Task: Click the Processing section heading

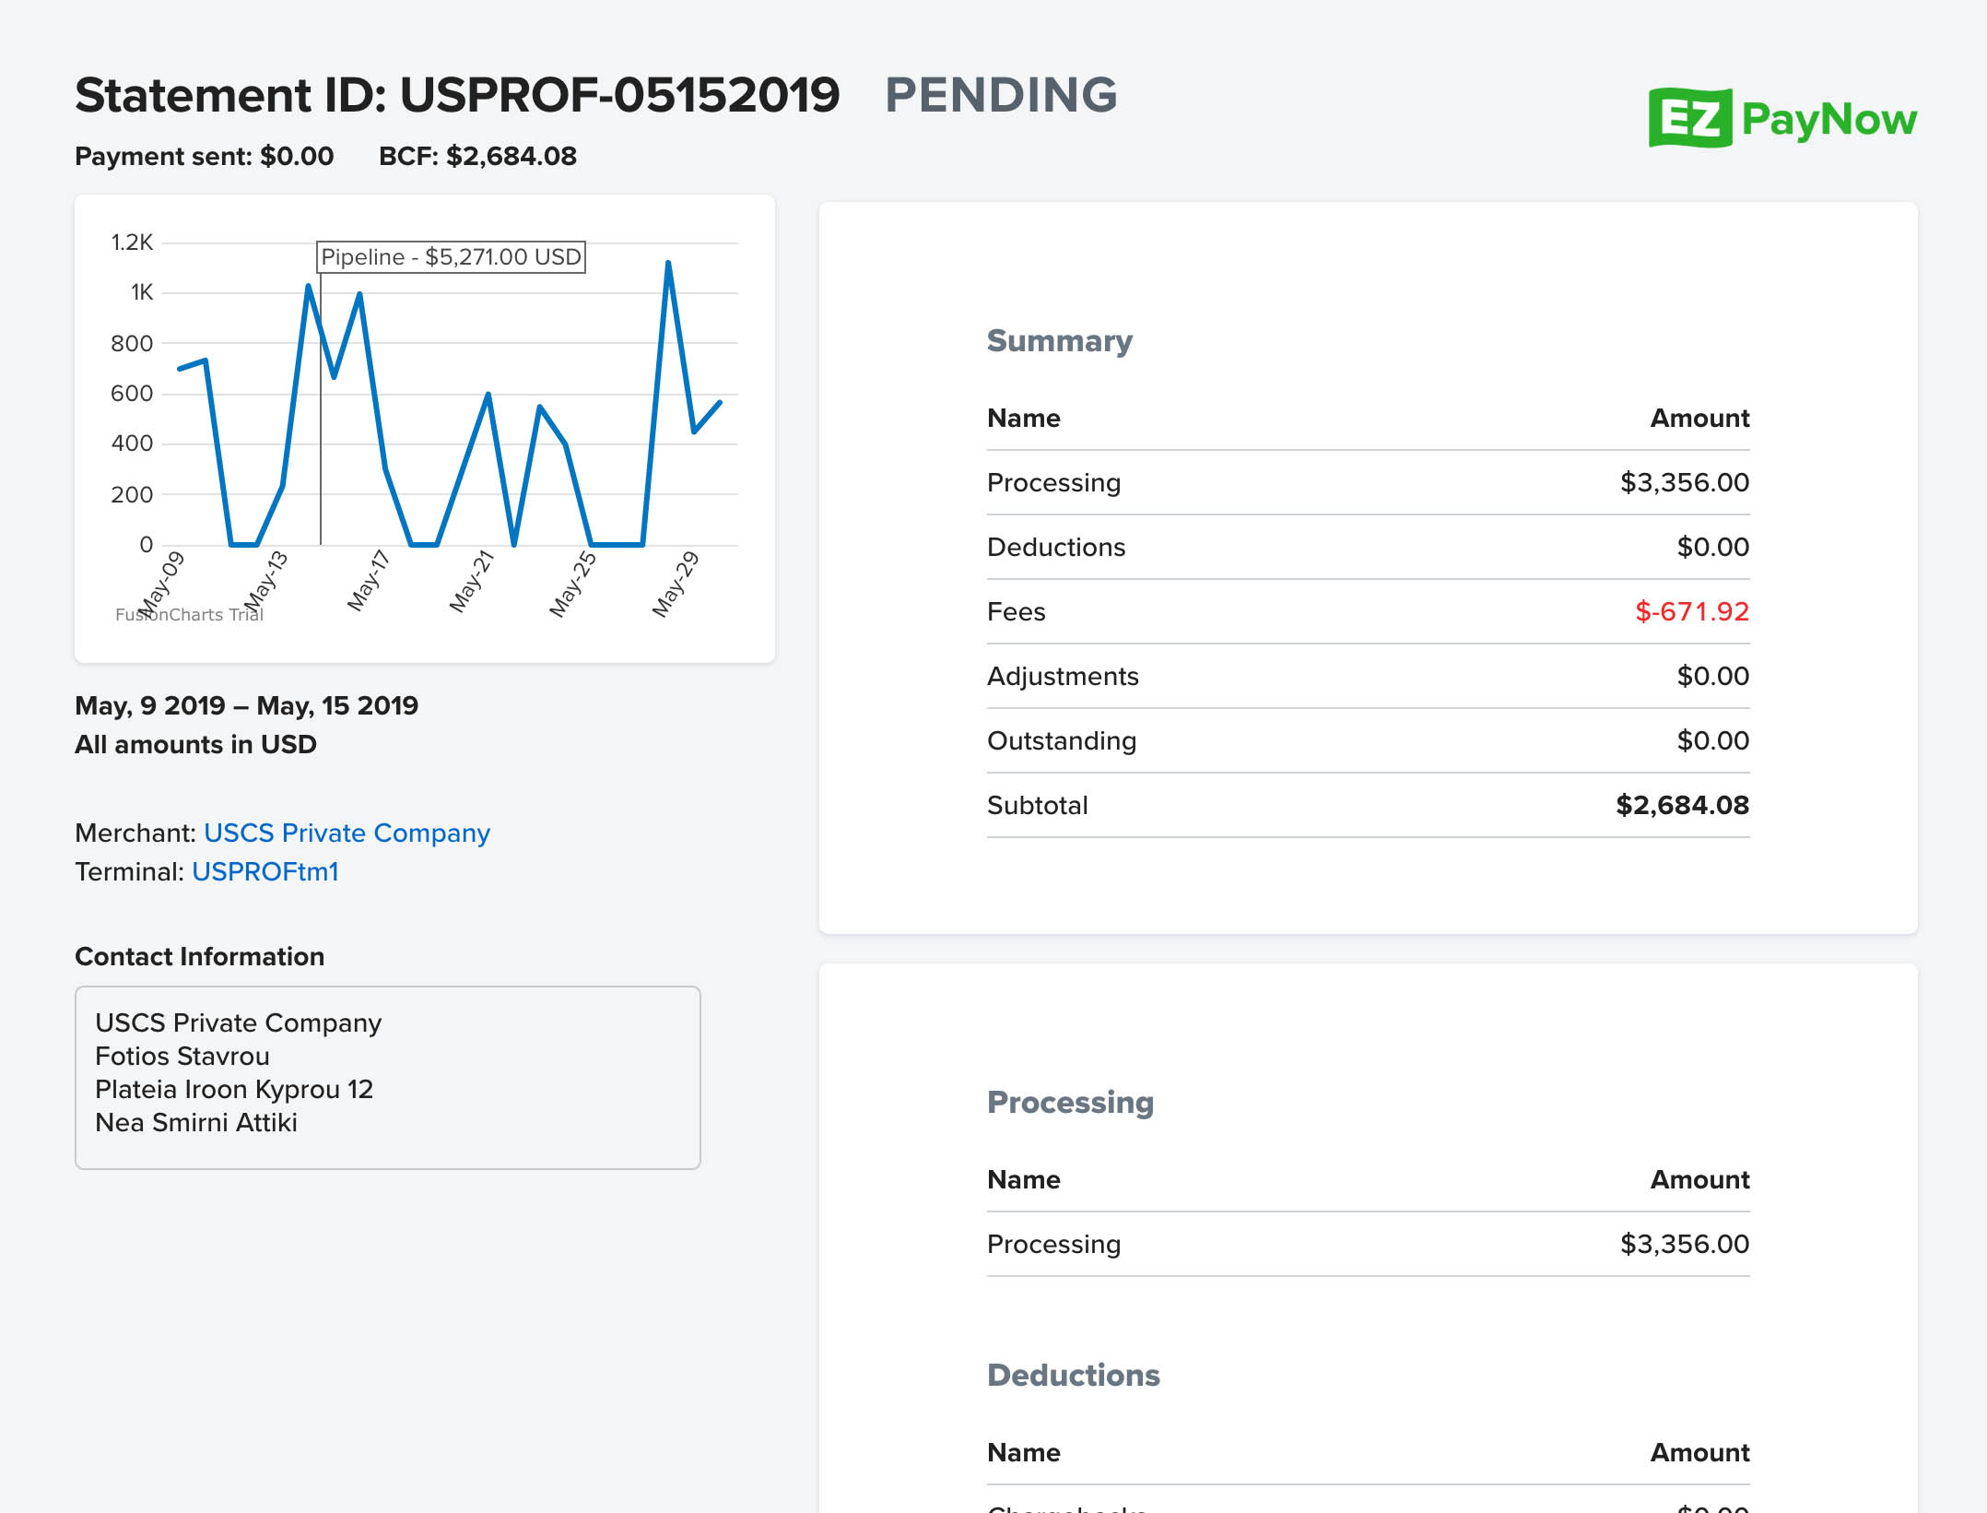Action: [x=1071, y=1103]
